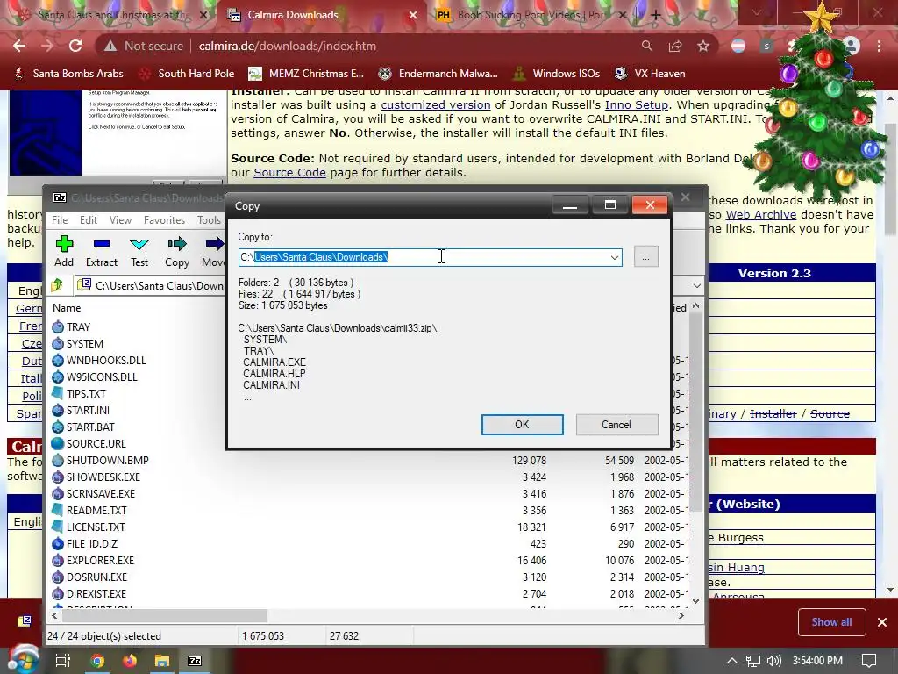Click the browser Reload icon
The width and height of the screenshot is (898, 674).
75,46
